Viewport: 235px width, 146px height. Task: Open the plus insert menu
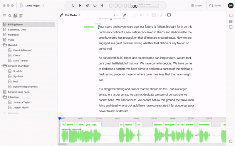click(116, 15)
